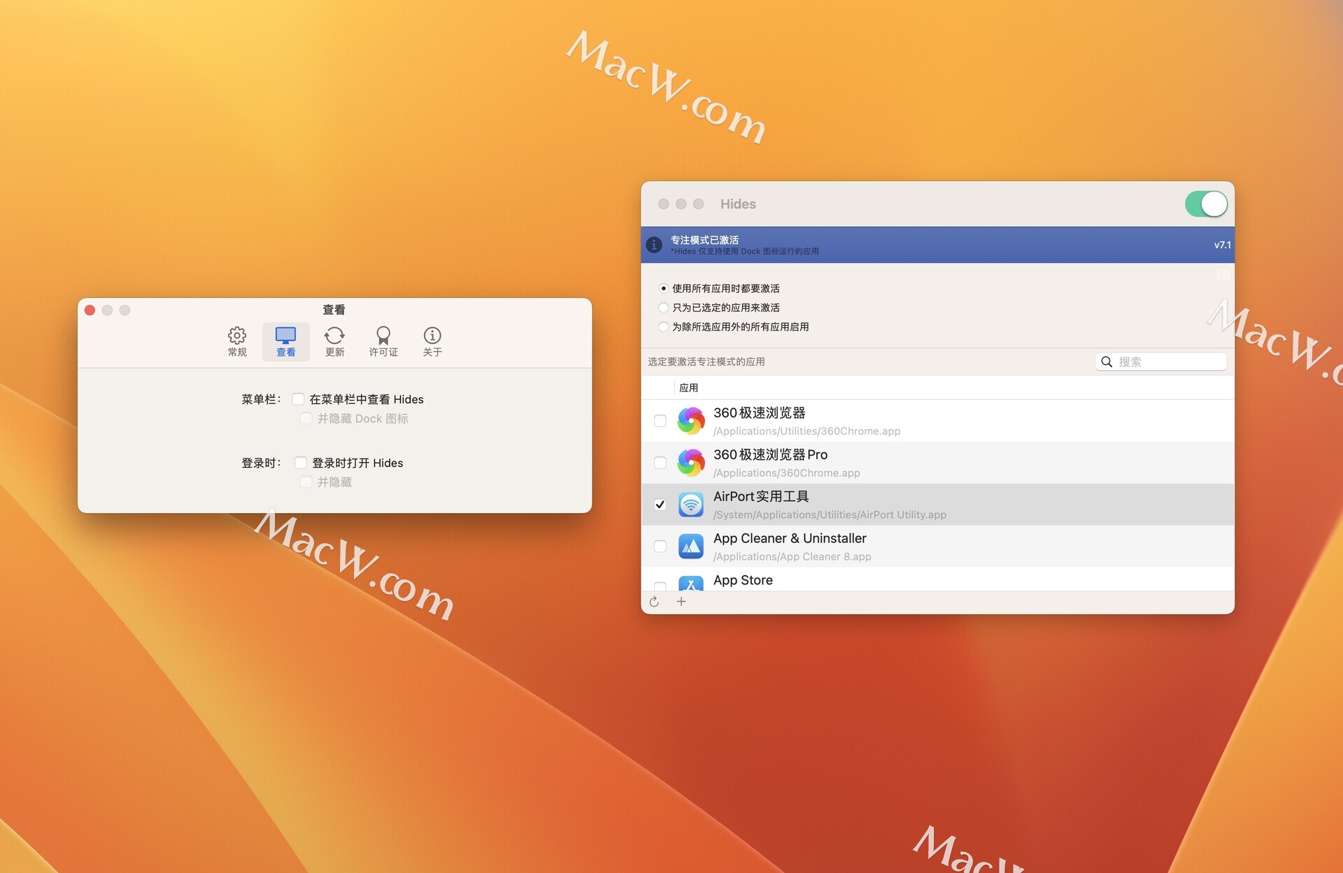Click the 选定要激活专注模式的应用 label
Image resolution: width=1343 pixels, height=873 pixels.
(706, 361)
